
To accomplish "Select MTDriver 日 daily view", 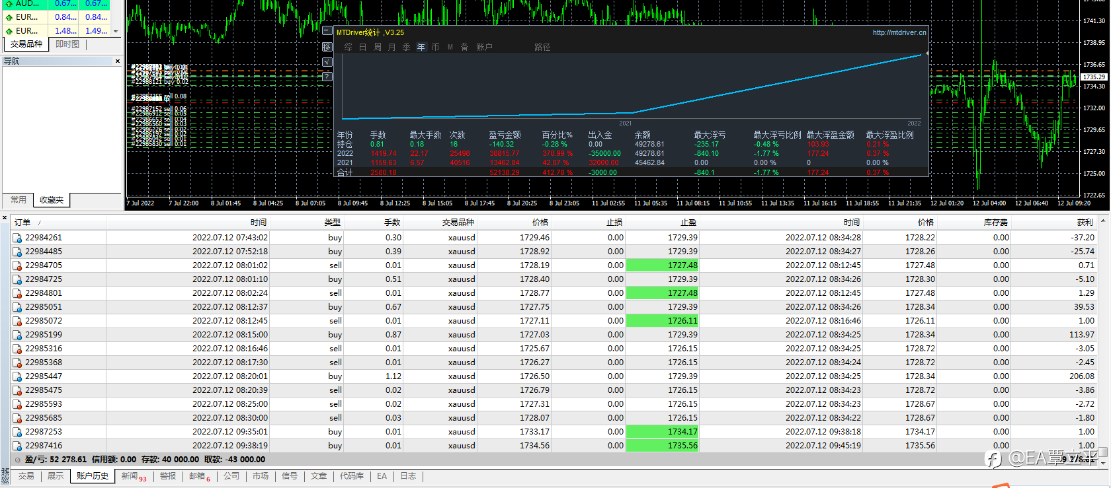I will pyautogui.click(x=363, y=48).
